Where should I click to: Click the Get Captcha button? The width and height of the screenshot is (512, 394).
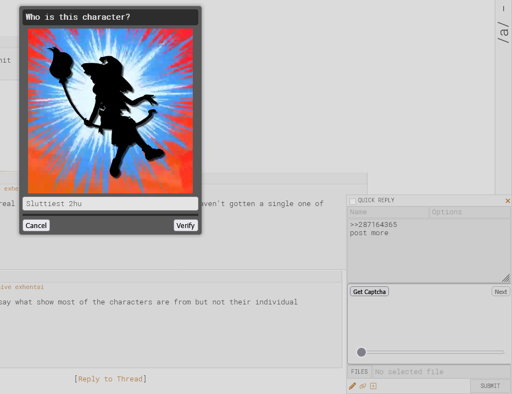coord(369,292)
